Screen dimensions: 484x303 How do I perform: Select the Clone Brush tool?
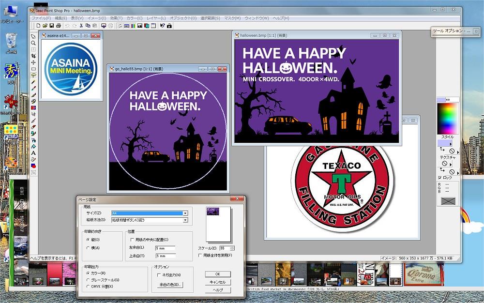(33, 101)
